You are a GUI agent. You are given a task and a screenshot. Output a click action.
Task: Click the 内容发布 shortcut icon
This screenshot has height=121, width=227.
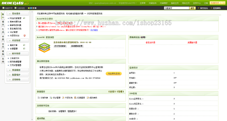click(x=63, y=98)
